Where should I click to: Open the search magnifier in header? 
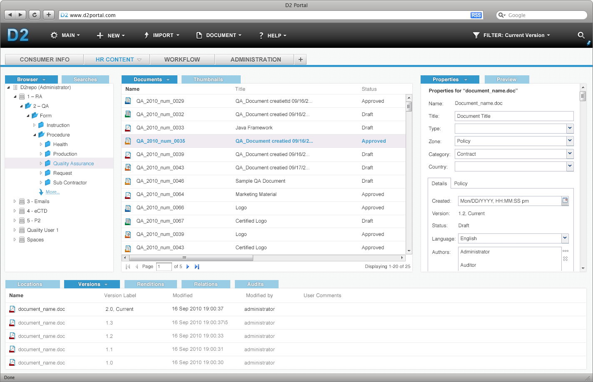[581, 35]
